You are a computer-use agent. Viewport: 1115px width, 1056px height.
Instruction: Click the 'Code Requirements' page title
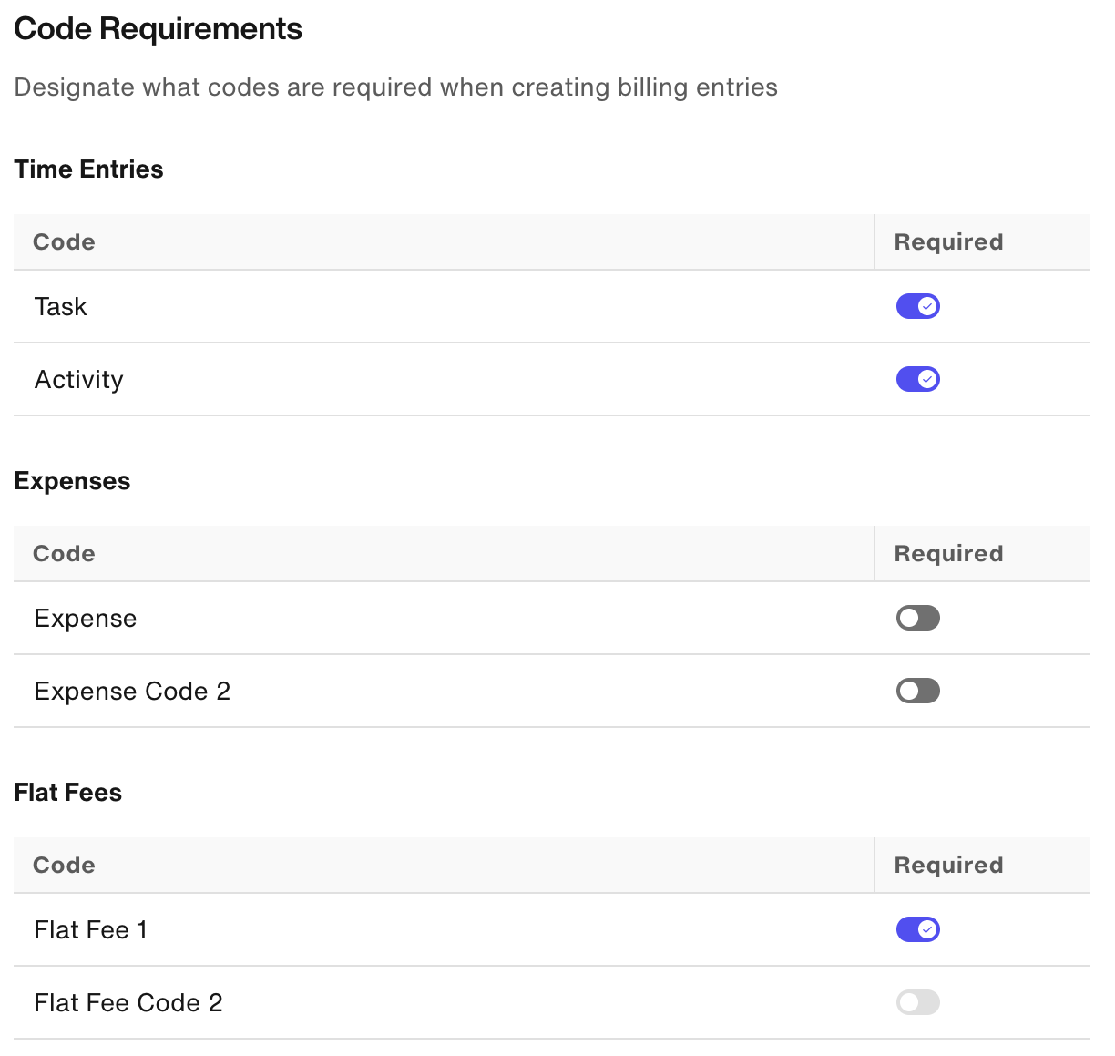[158, 29]
